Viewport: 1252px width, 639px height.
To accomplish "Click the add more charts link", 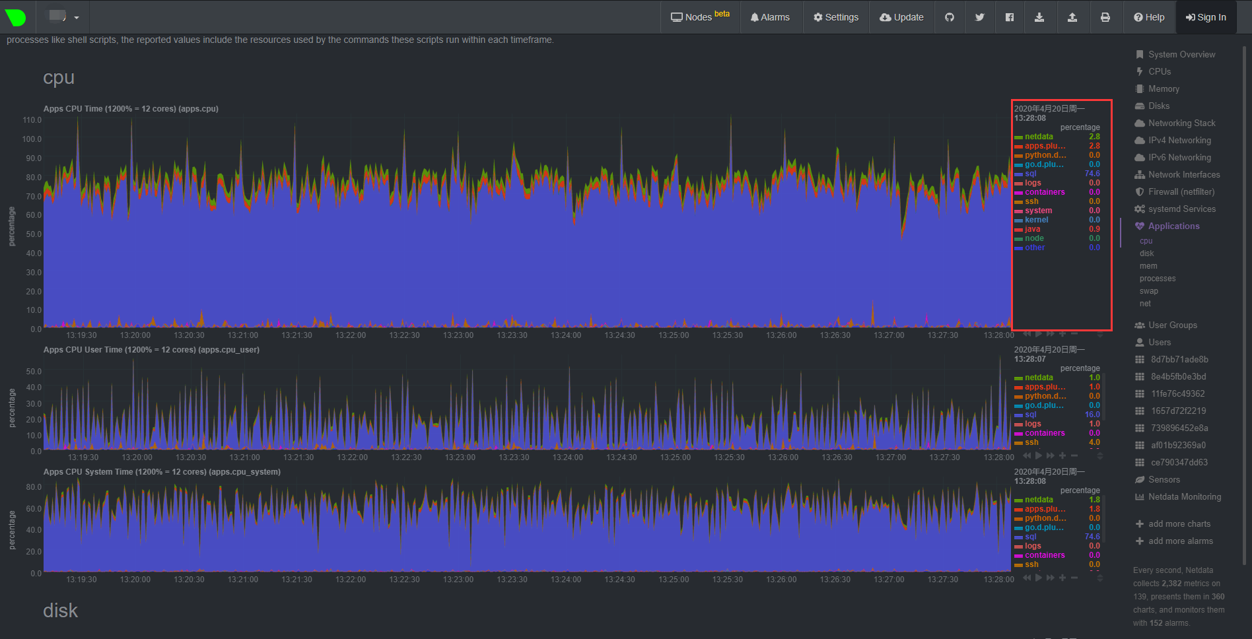I will (x=1179, y=523).
